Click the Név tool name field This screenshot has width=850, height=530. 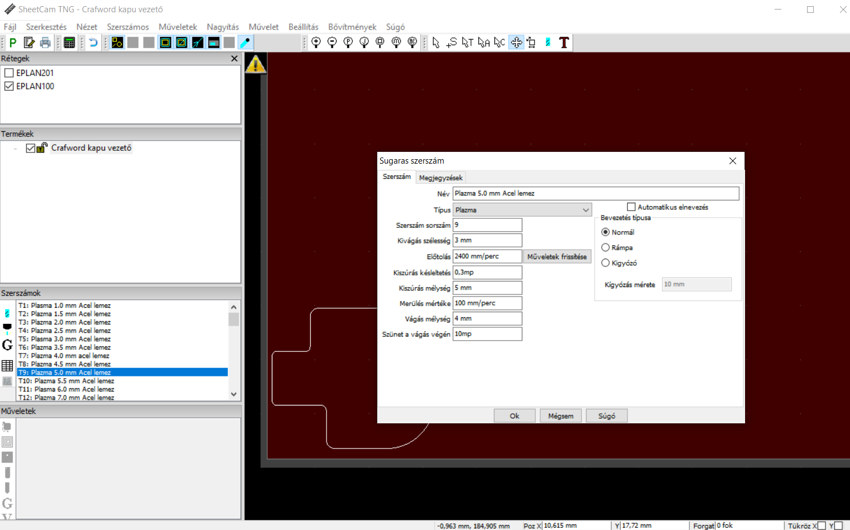596,193
